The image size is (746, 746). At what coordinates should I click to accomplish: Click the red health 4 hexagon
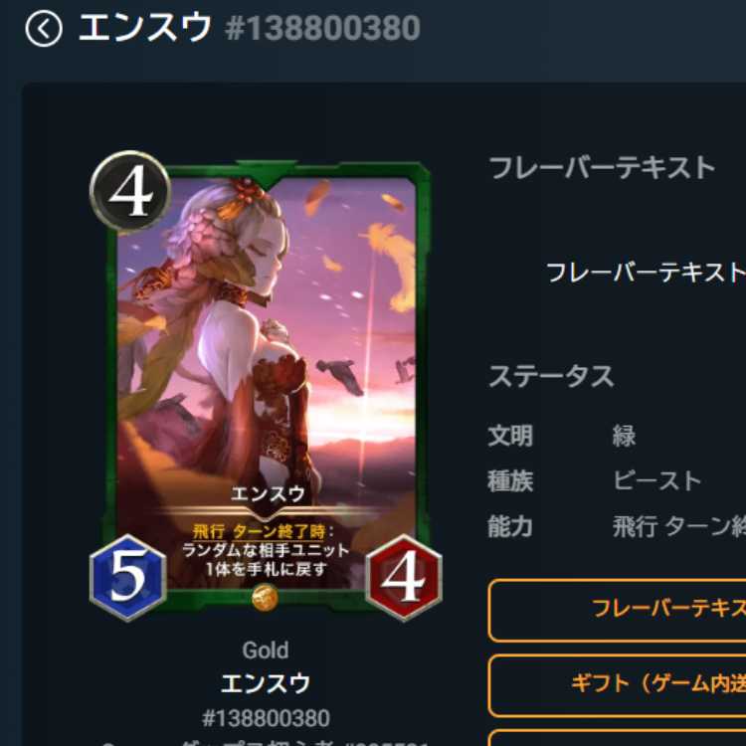404,577
